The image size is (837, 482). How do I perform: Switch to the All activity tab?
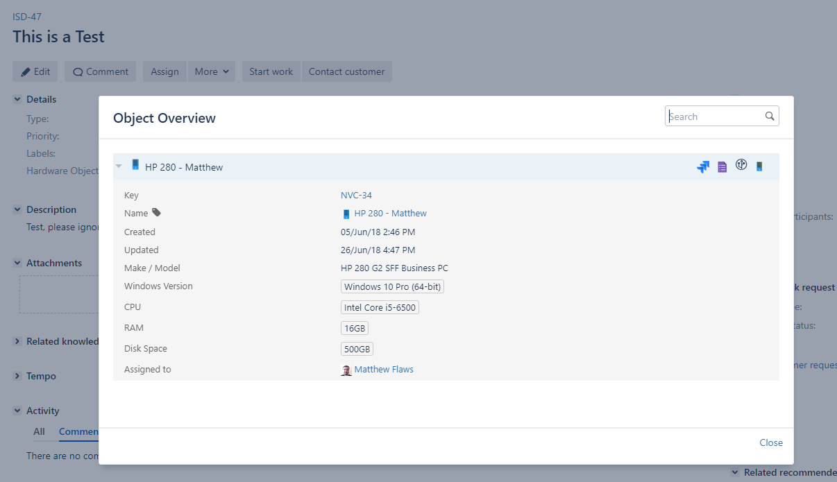point(39,431)
